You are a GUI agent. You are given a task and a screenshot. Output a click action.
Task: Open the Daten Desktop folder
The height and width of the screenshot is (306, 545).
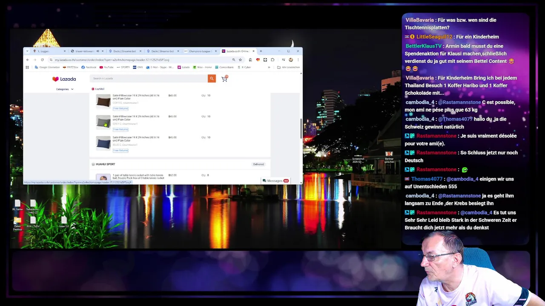point(17,224)
